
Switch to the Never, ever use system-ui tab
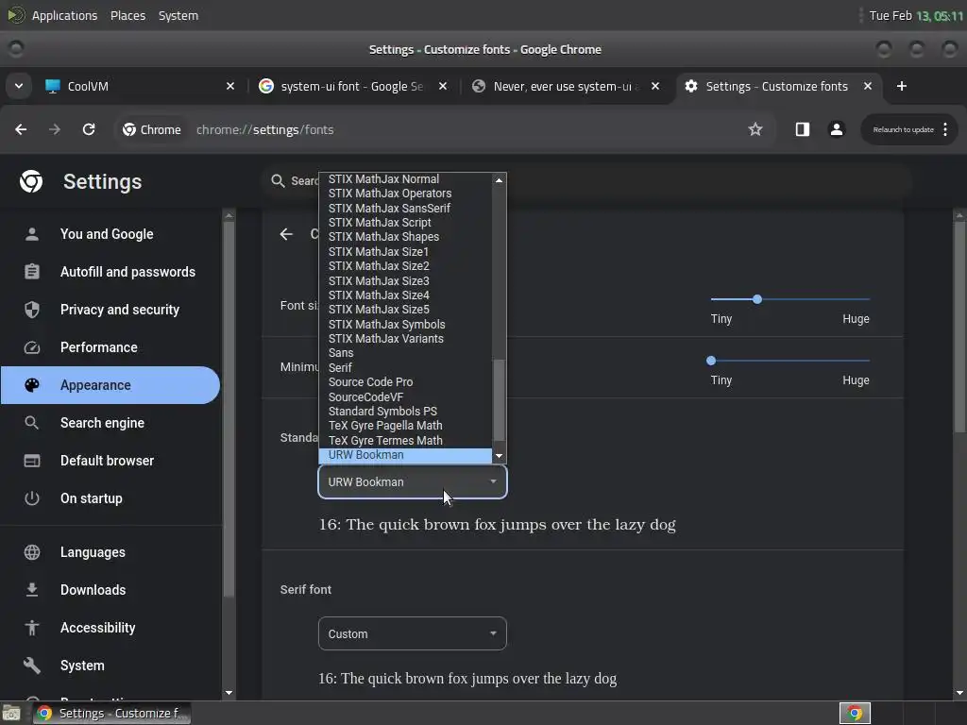[x=565, y=86]
